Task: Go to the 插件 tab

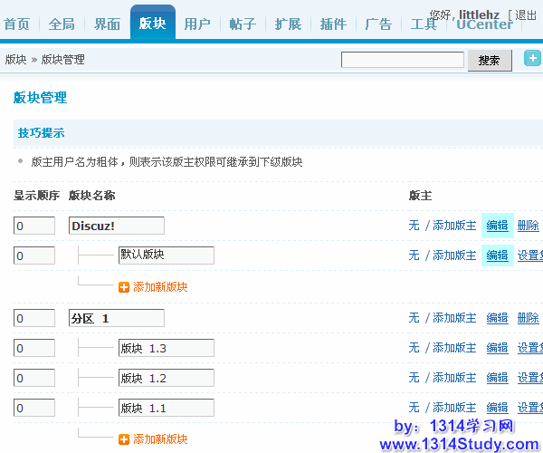Action: coord(333,24)
